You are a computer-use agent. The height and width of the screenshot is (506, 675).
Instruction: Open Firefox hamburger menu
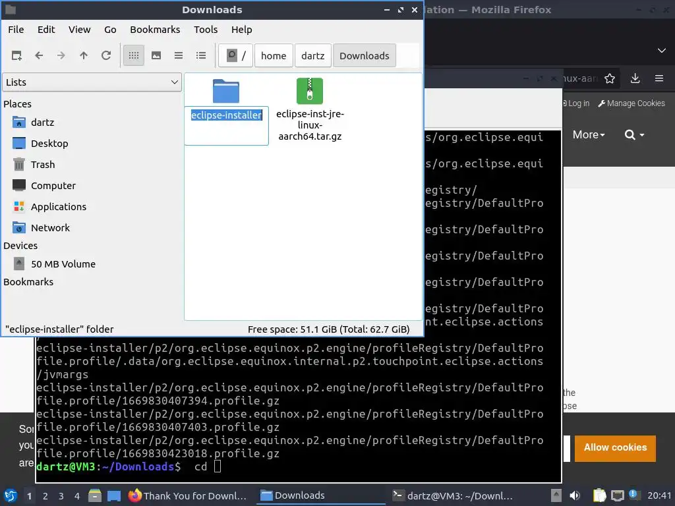coord(659,78)
